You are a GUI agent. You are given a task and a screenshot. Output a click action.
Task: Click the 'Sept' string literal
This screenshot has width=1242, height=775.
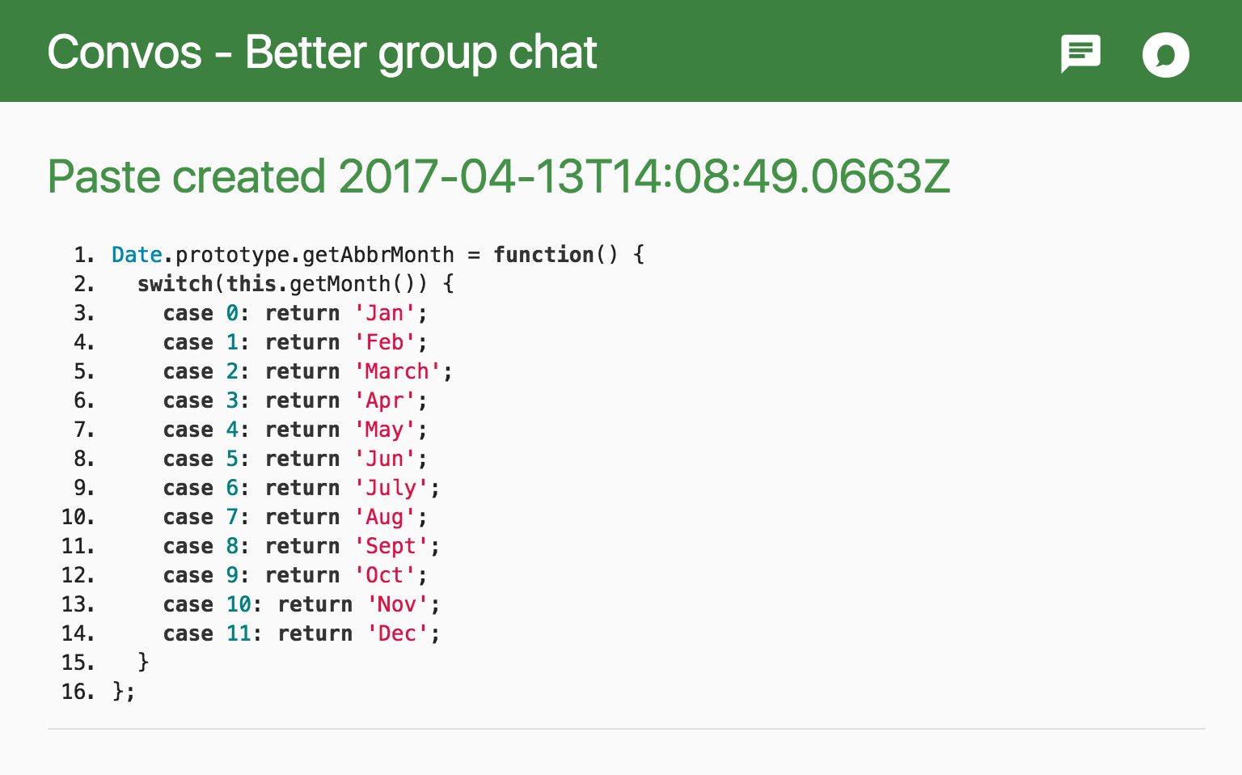pos(391,546)
